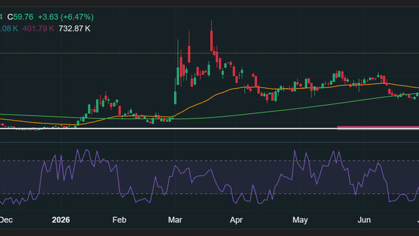The image size is (419, 236).
Task: Select the pink horizontal line segment
Action: pyautogui.click(x=378, y=128)
